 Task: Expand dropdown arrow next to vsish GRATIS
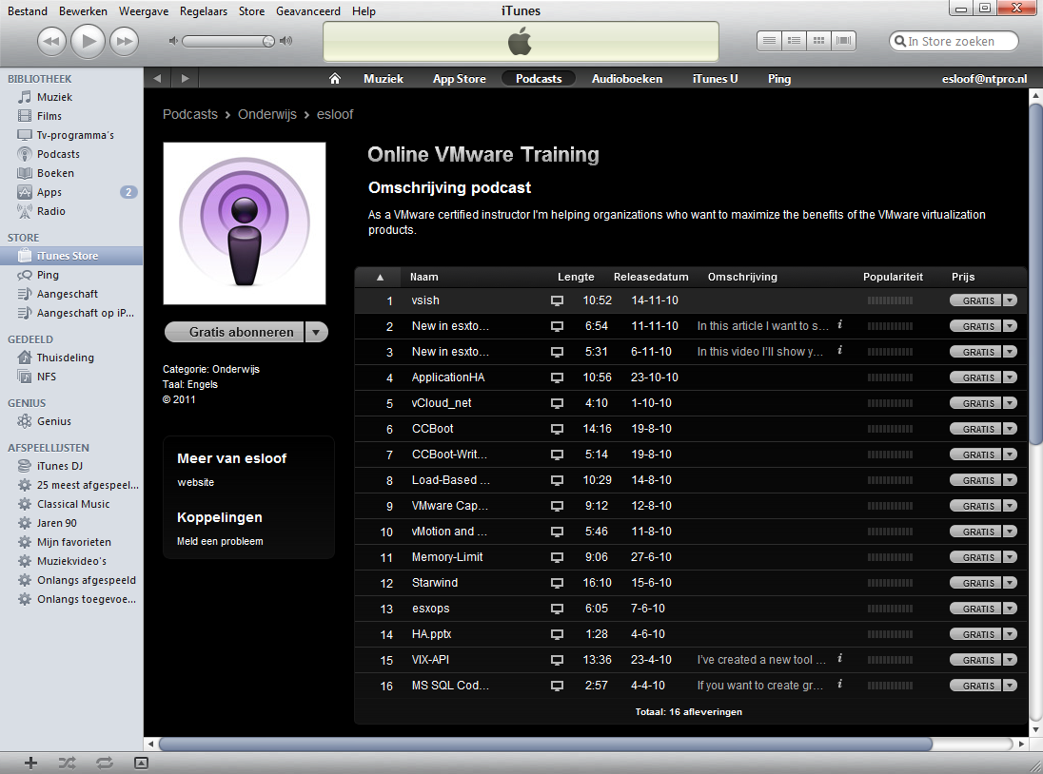[1010, 301]
